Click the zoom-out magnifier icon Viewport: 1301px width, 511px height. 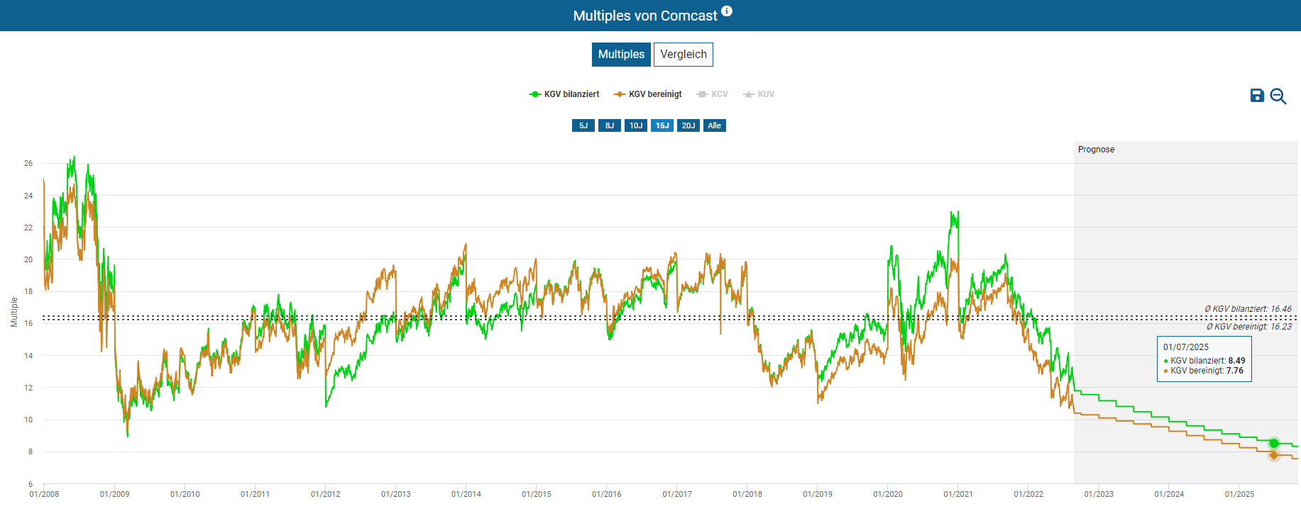pos(1278,96)
